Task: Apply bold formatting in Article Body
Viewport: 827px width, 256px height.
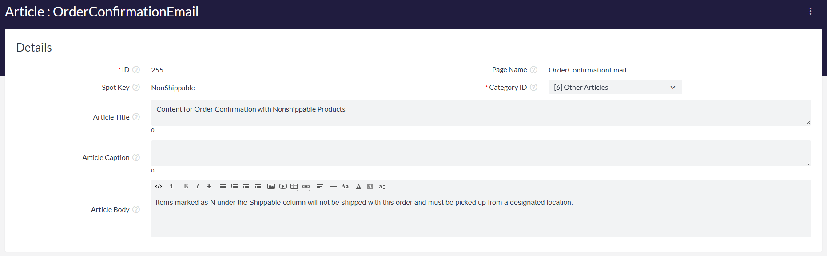Action: coord(186,187)
